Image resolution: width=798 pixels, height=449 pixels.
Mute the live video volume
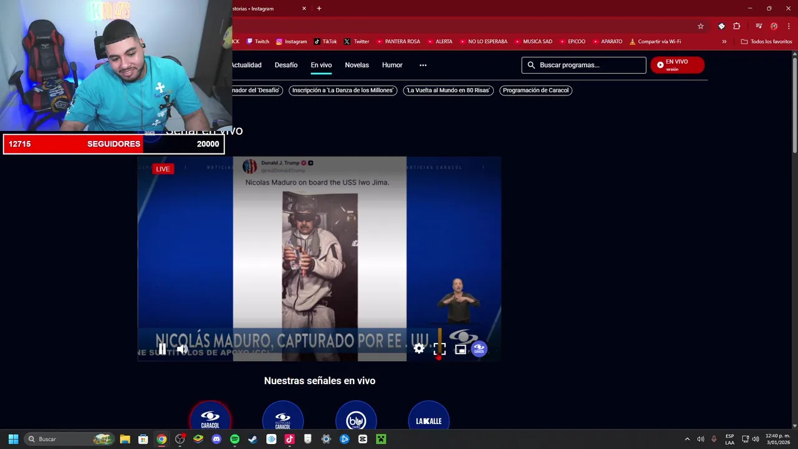click(x=182, y=349)
